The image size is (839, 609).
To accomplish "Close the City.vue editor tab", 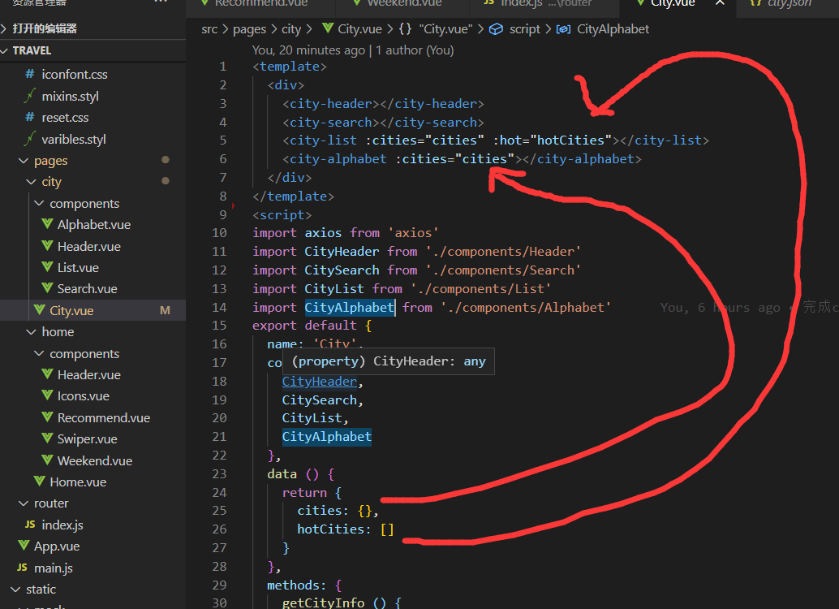I will 721,2.
